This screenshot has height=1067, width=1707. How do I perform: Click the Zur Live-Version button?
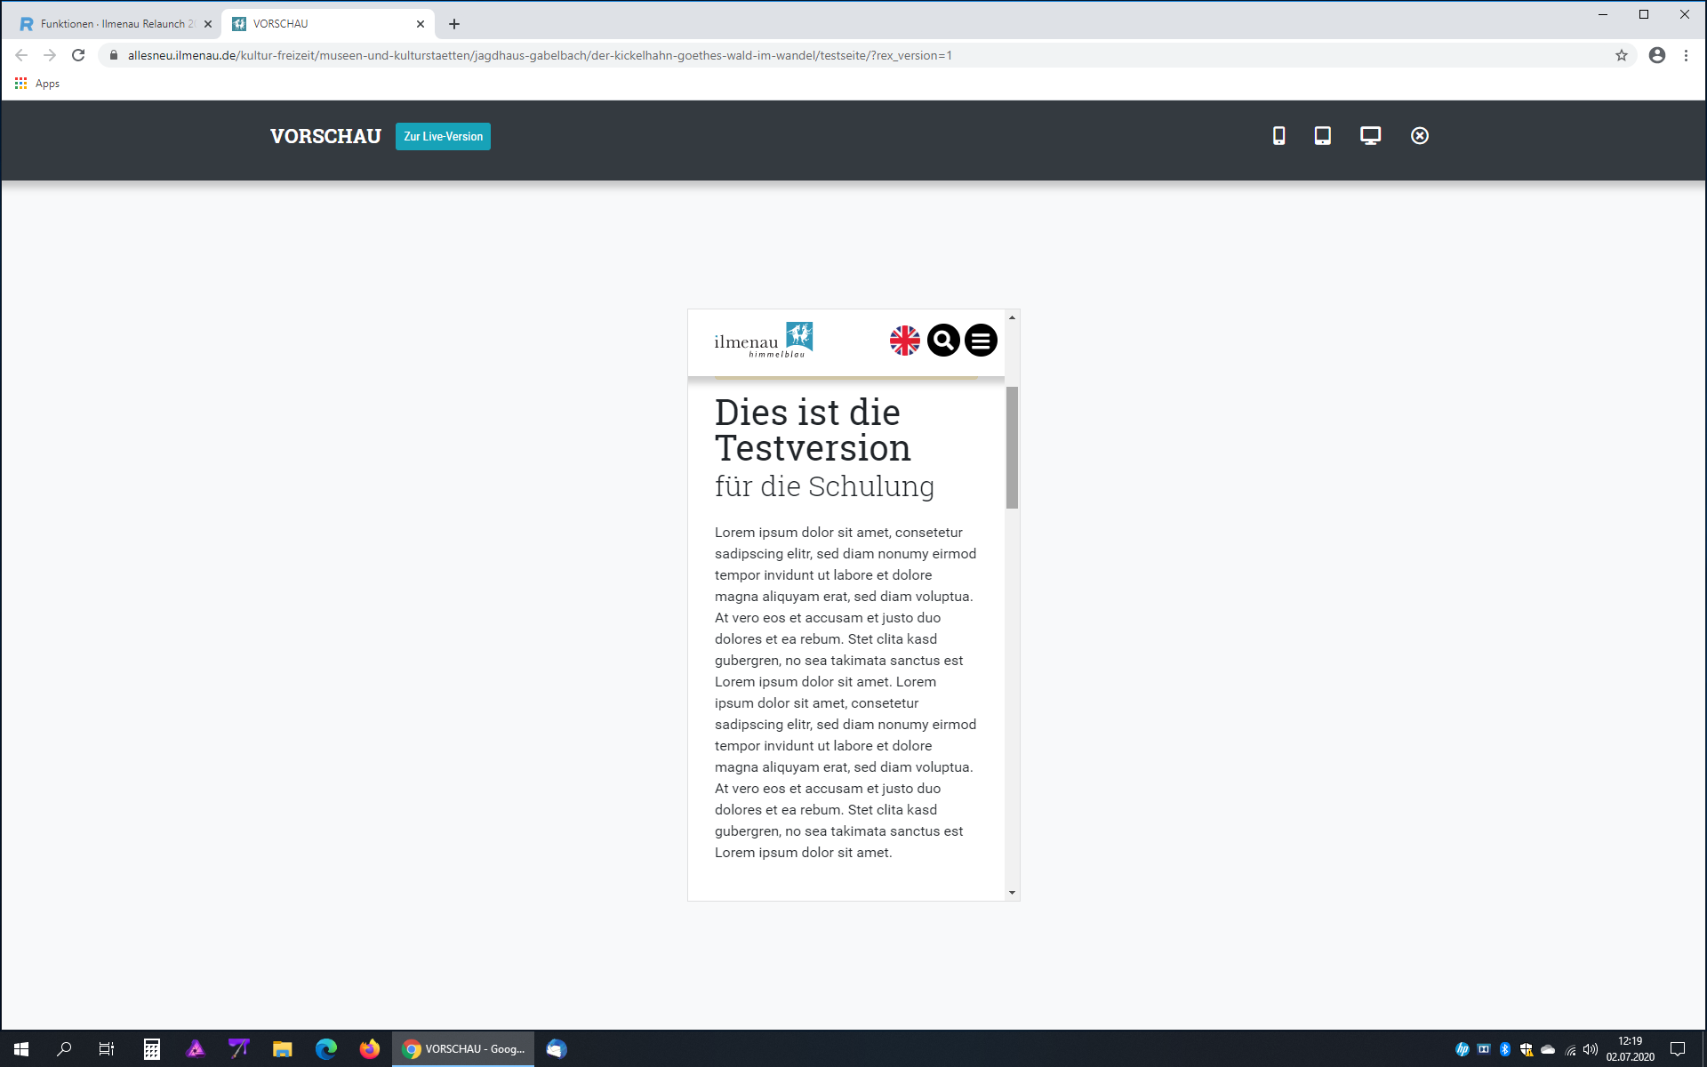[x=443, y=136]
